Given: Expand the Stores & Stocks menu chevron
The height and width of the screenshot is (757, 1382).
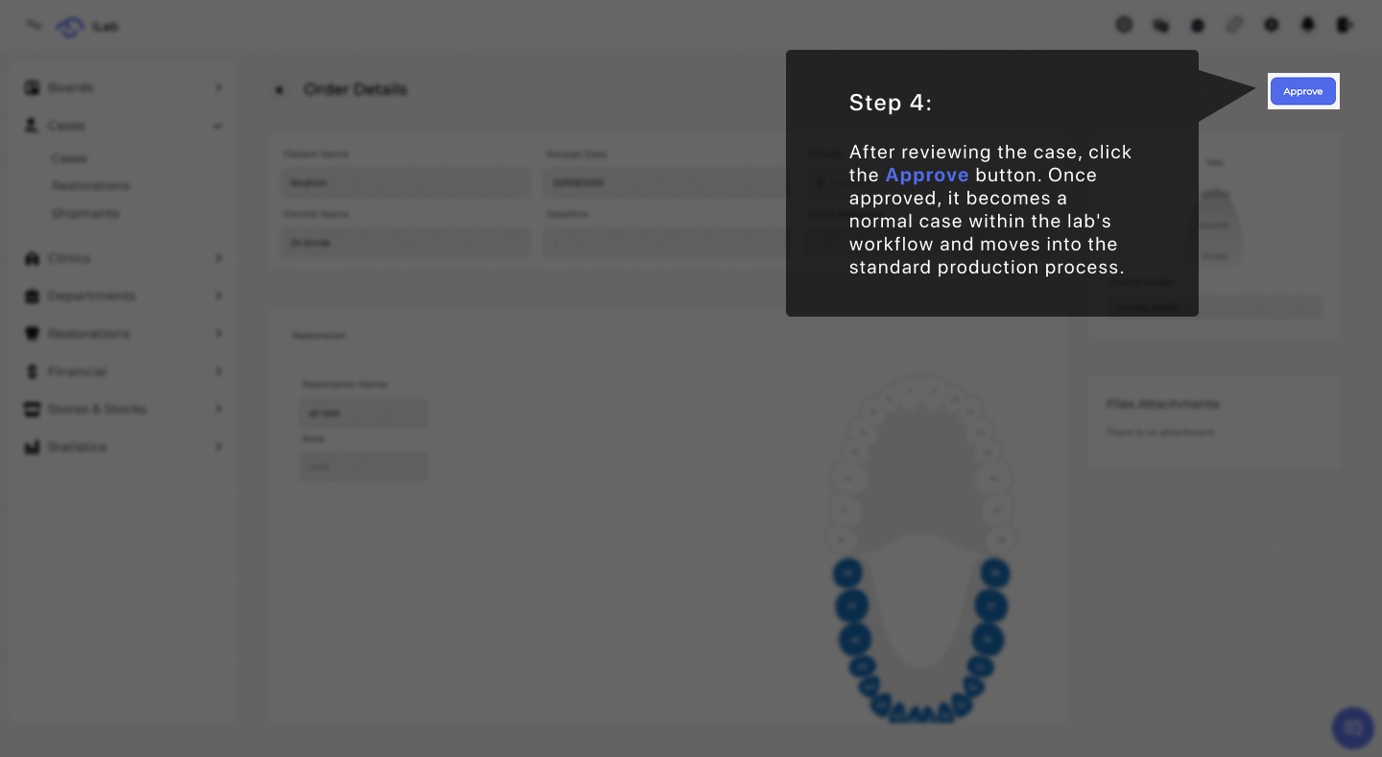Looking at the screenshot, I should [219, 409].
